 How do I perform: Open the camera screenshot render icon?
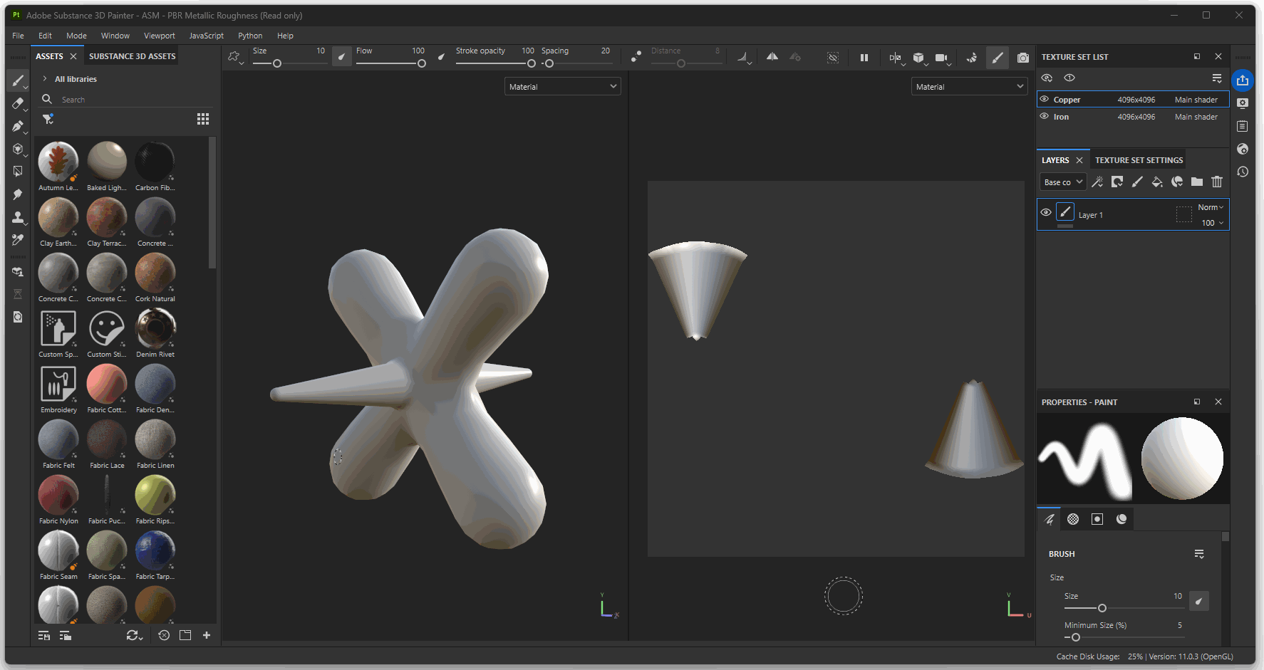(x=1023, y=58)
